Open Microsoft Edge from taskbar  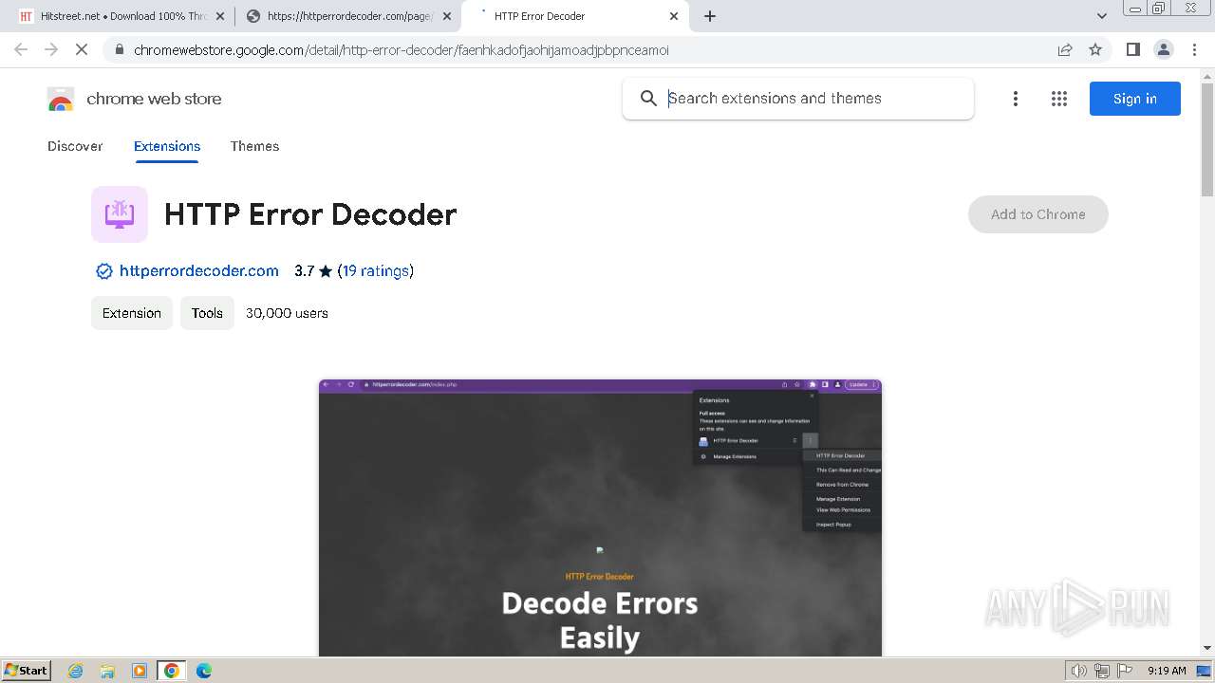204,671
